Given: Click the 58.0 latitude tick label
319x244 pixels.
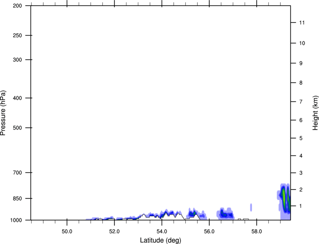Looking at the screenshot, I should click(257, 231).
